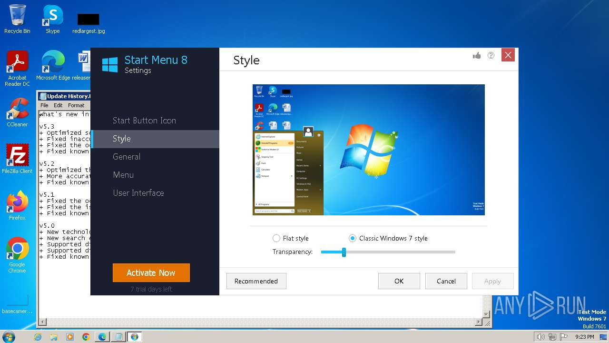This screenshot has width=609, height=343.
Task: Open the Format menu in Notepad
Action: point(76,105)
